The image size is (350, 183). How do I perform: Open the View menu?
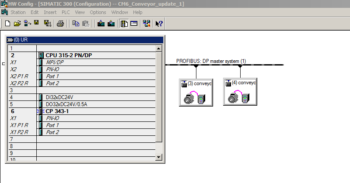click(x=80, y=12)
